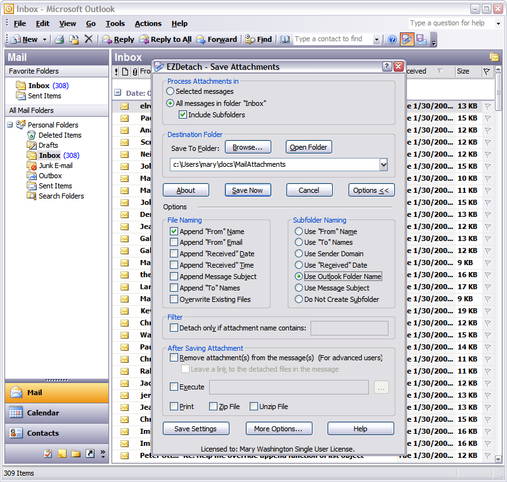Click the dialog's context help question button

click(x=387, y=67)
